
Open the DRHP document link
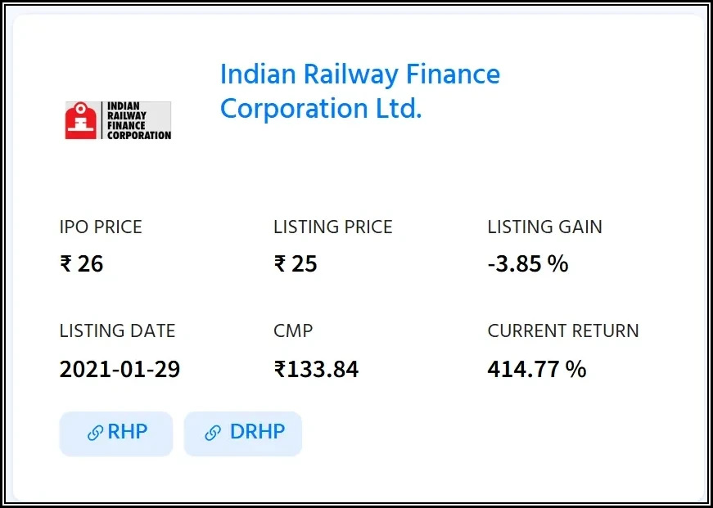tap(243, 433)
